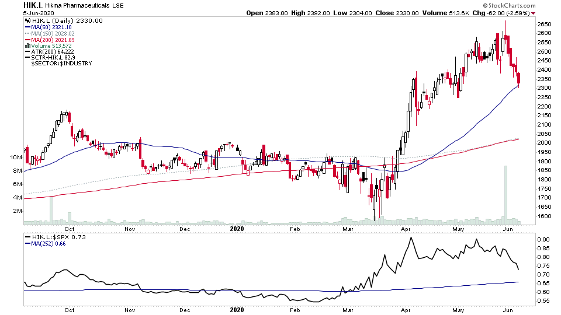
Task: Click the Oct label on the price chart axis
Action: point(70,229)
